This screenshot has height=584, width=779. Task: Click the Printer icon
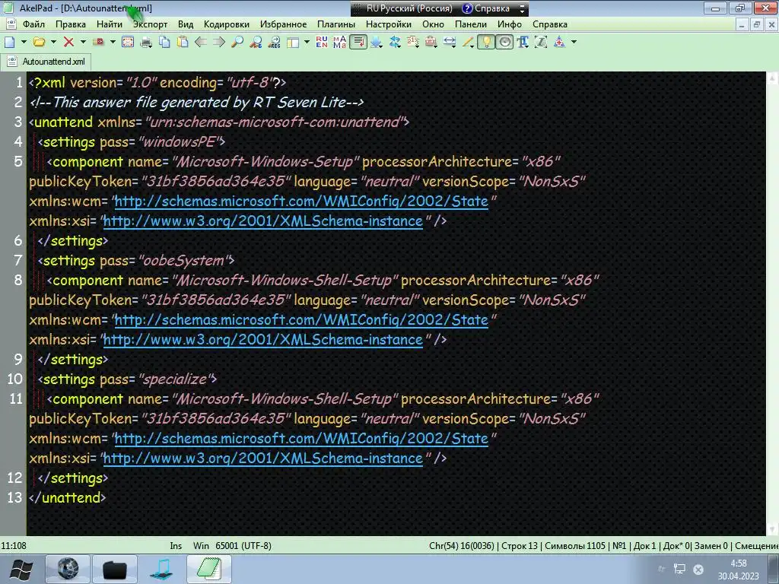coord(146,43)
